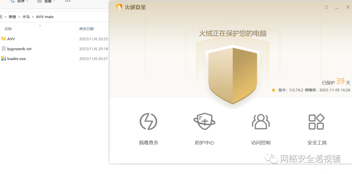Click AVV-main in the address breadcrumb
352x174 pixels.
click(45, 17)
